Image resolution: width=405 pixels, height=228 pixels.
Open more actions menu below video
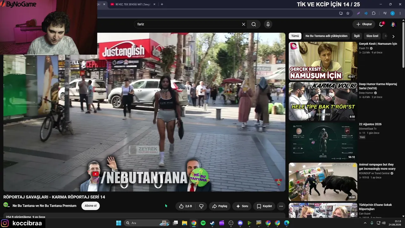(281, 206)
